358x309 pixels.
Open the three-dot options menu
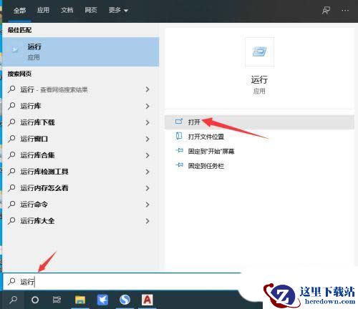345,11
